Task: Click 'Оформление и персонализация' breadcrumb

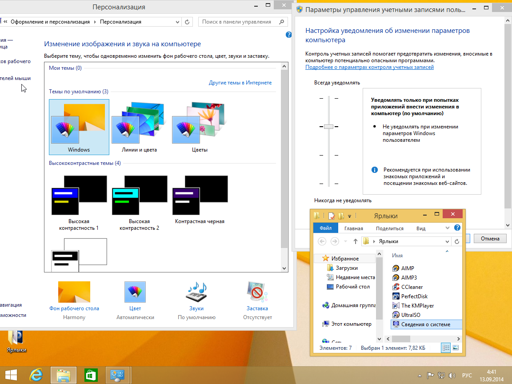Action: tap(50, 22)
